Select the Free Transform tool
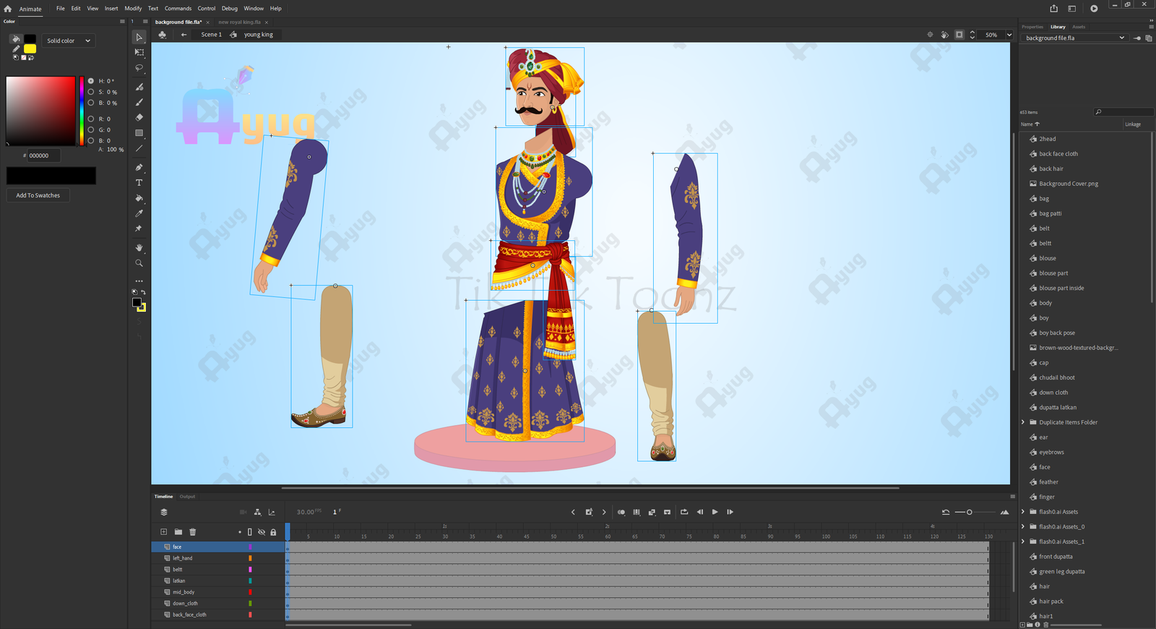 [139, 52]
